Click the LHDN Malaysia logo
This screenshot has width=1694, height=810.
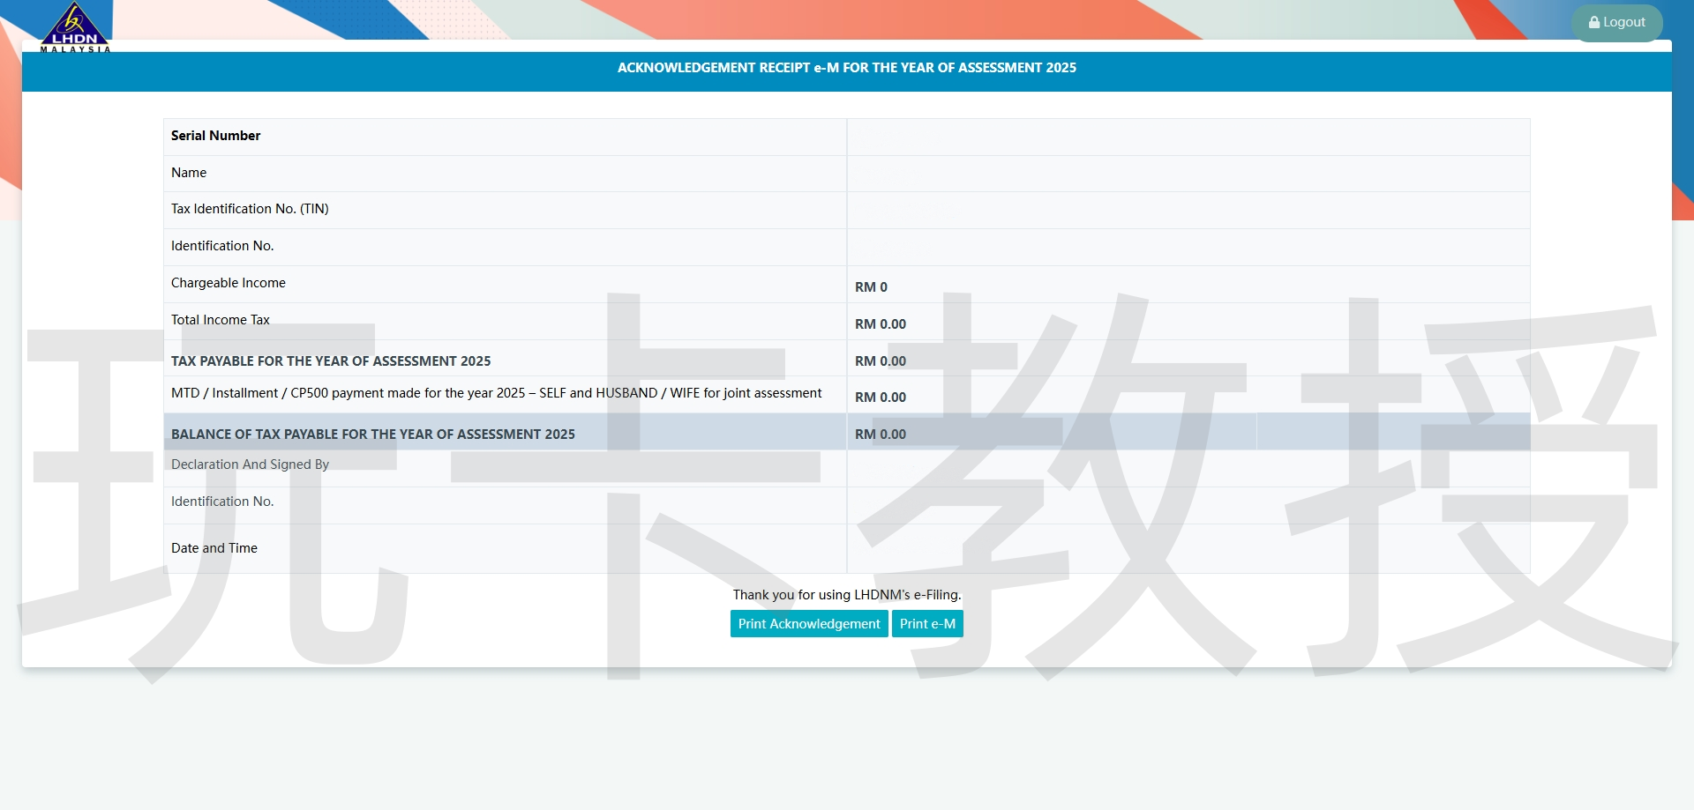coord(75,28)
